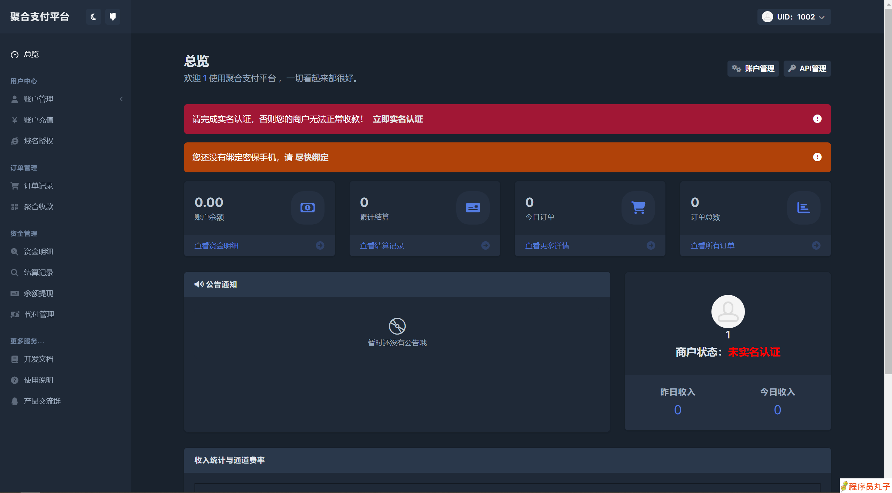The width and height of the screenshot is (892, 493).
Task: Click the 订单总数 chart icon
Action: tap(804, 208)
